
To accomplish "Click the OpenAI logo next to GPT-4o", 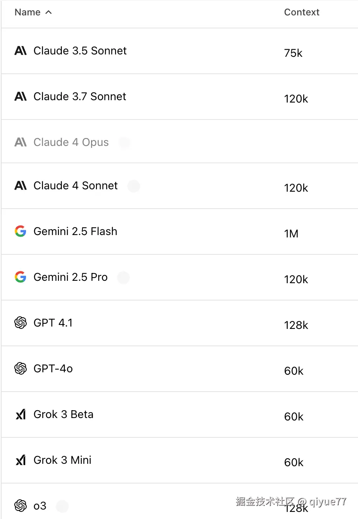I will pyautogui.click(x=21, y=369).
